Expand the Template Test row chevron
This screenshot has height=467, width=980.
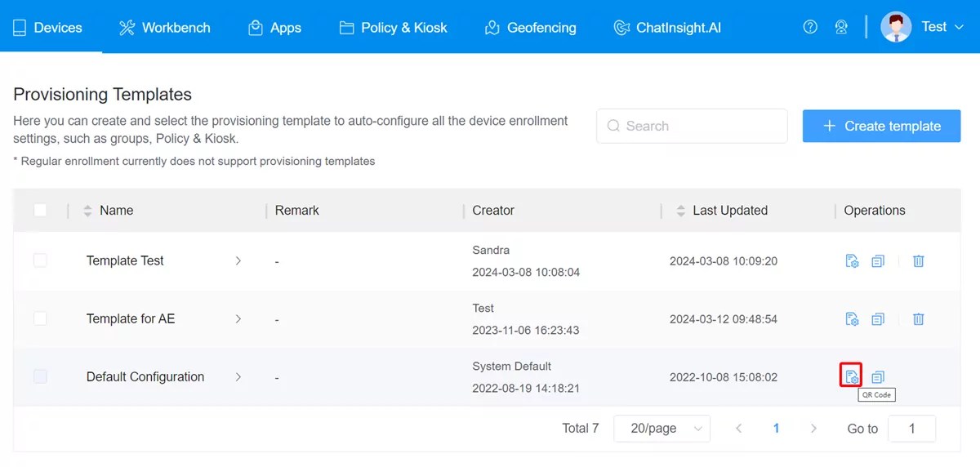click(238, 260)
